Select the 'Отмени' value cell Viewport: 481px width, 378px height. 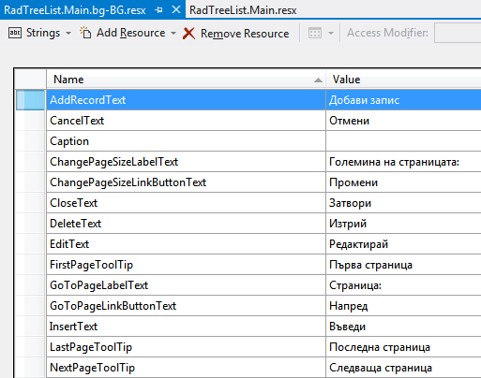pos(403,121)
